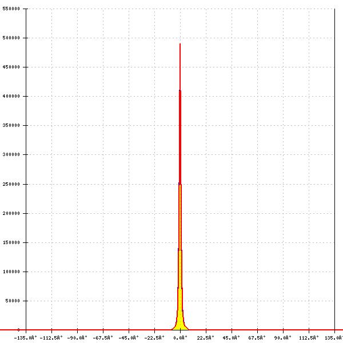Click the -90.0 degree x-axis label
This screenshot has width=343, height=343.
point(77,338)
